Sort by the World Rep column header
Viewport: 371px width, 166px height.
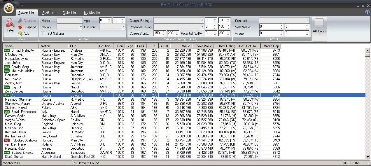pos(271,46)
